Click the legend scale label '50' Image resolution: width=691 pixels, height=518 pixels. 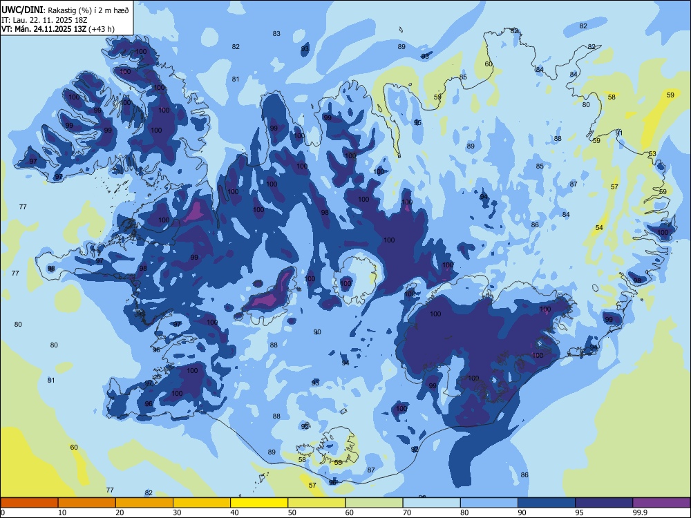[292, 512]
